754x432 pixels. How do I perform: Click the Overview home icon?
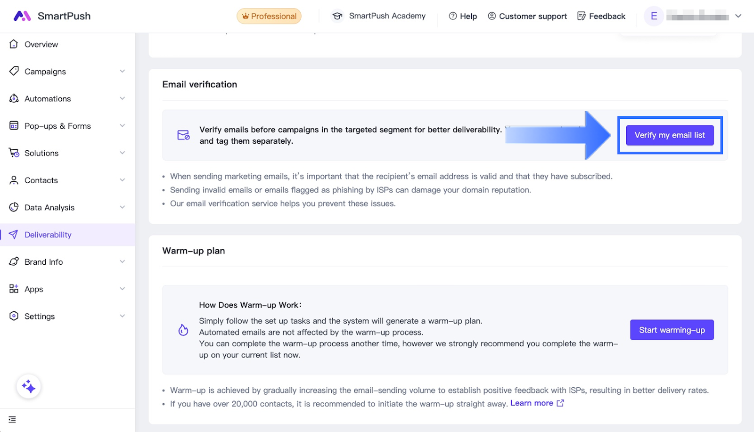(x=14, y=44)
